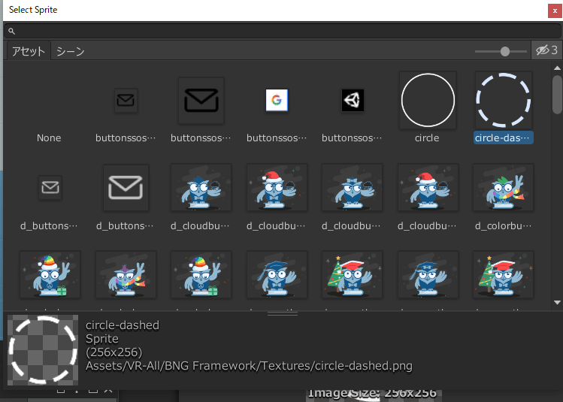Switch to the シーン tab
563x402 pixels.
(x=70, y=51)
